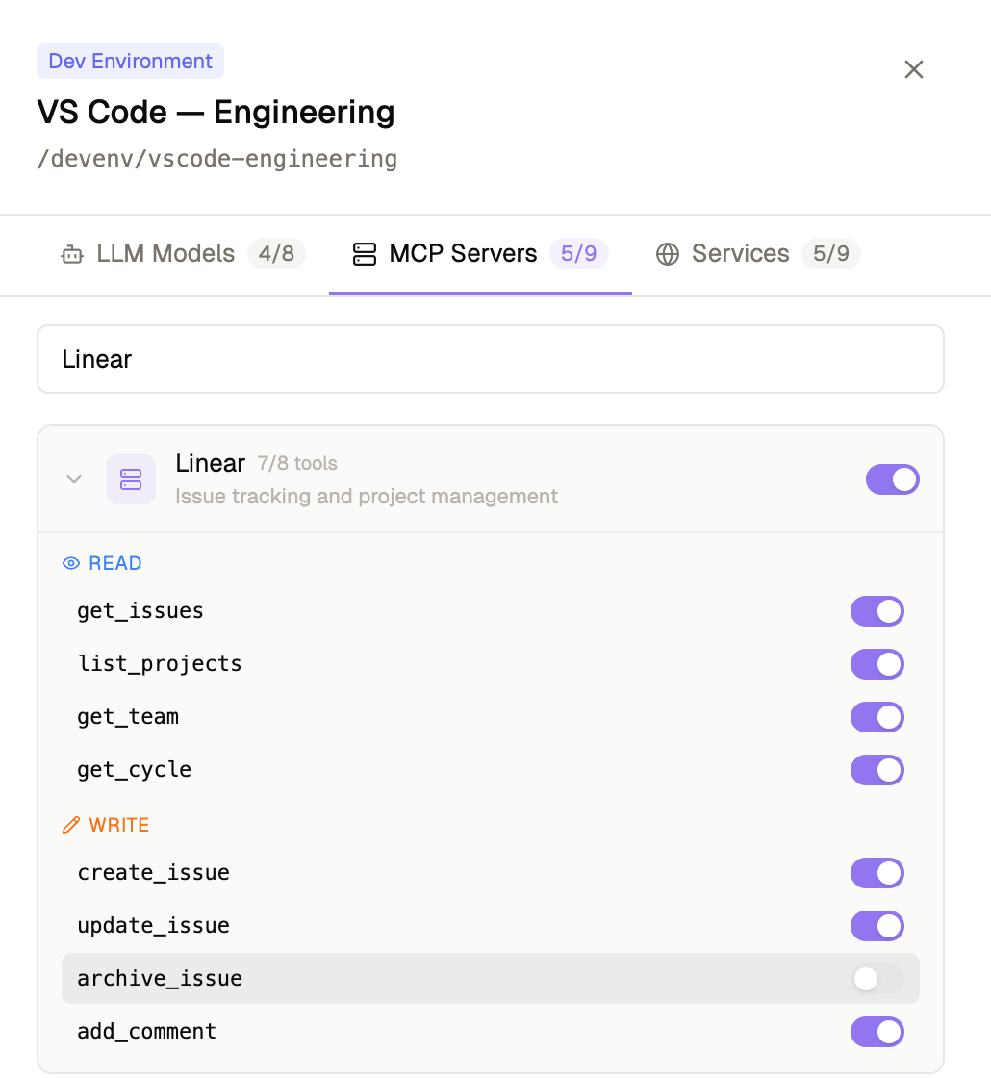Image resolution: width=991 pixels, height=1078 pixels.
Task: Click the 5/9 badge on MCP Servers
Action: point(579,253)
